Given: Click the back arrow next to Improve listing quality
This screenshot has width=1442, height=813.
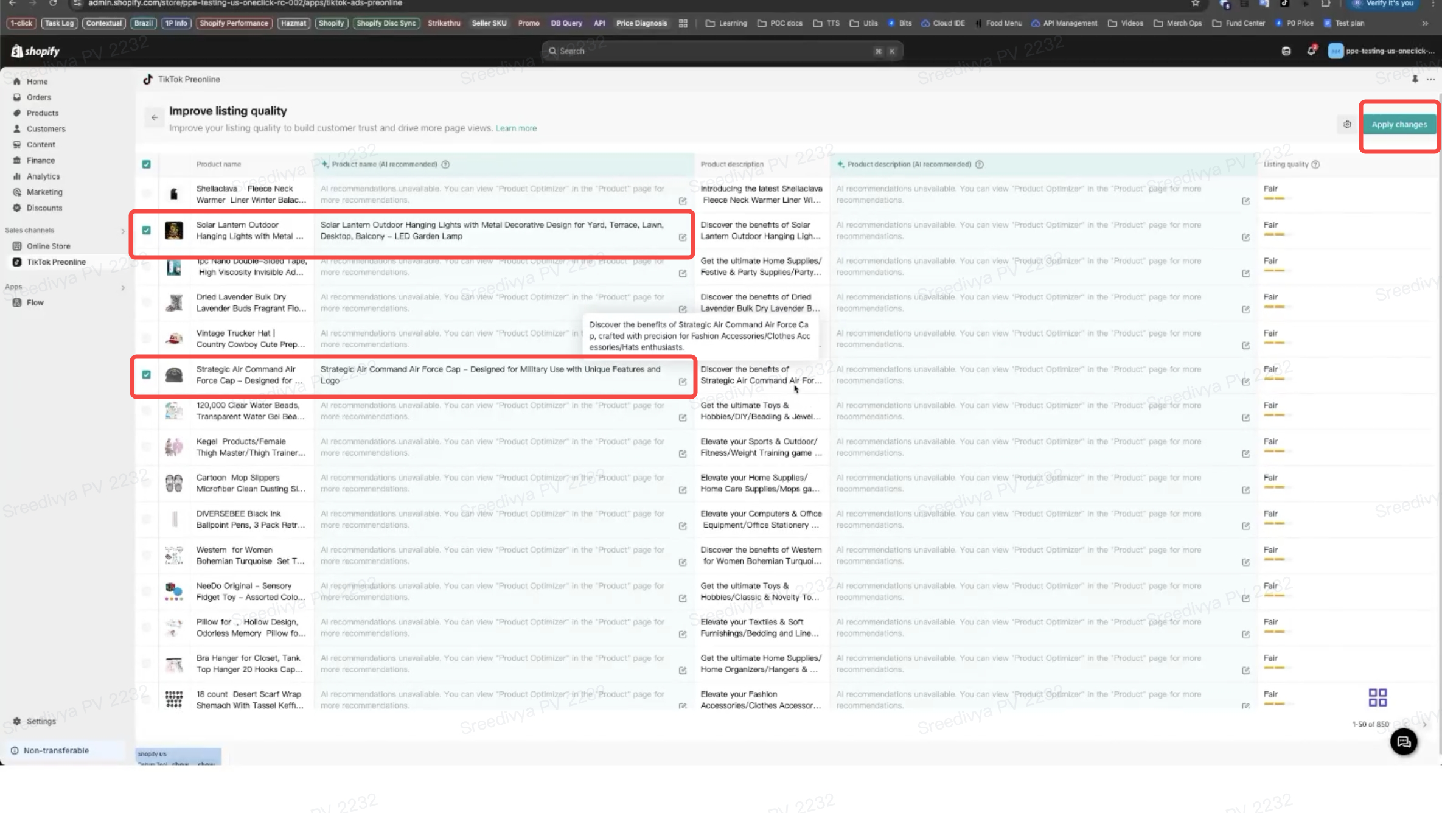Looking at the screenshot, I should (155, 117).
